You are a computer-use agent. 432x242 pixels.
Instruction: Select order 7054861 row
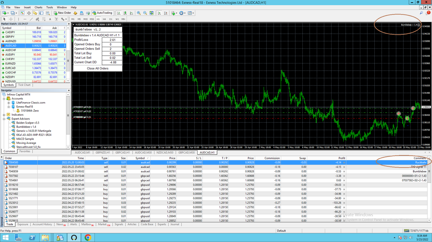[x=216, y=180]
